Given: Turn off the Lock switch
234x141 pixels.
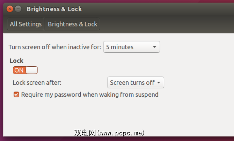Looking at the screenshot, I should tap(25, 70).
